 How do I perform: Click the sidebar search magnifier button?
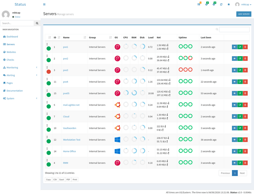point(37,23)
